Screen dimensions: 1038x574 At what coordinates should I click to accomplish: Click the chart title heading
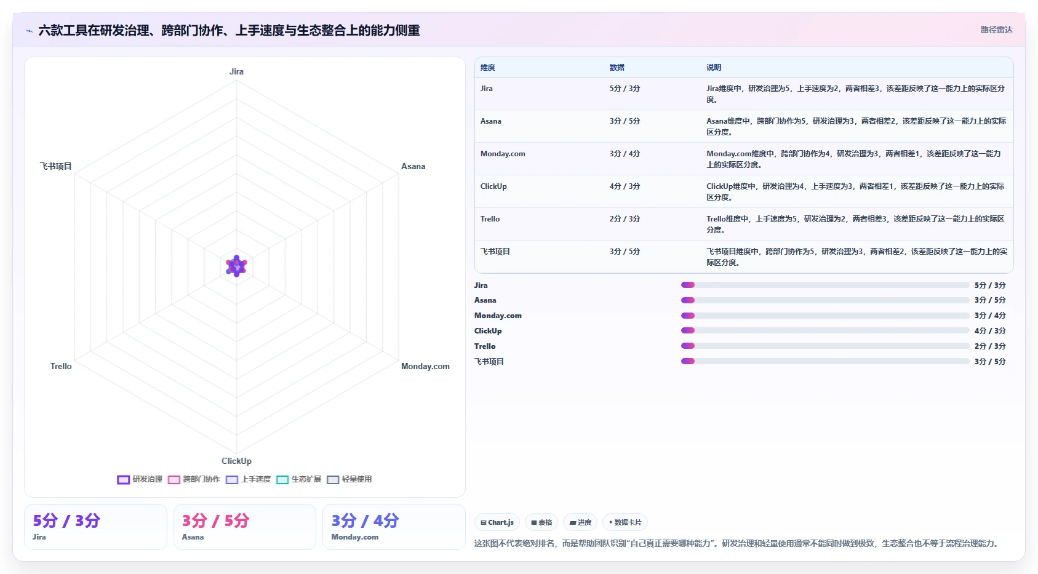coord(229,30)
